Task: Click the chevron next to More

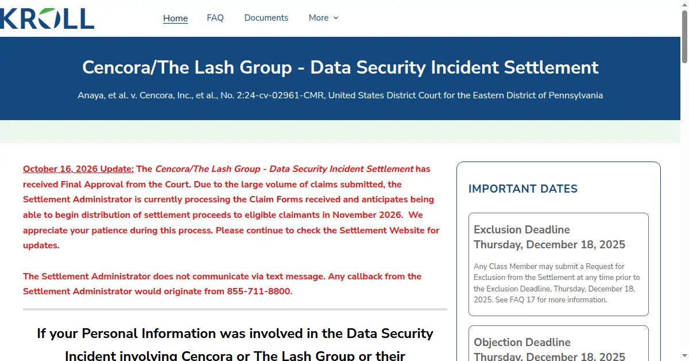Action: click(x=336, y=18)
